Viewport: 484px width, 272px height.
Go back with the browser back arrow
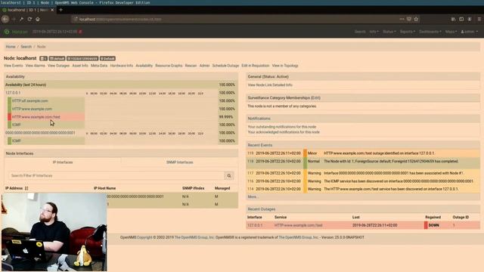click(5, 19)
